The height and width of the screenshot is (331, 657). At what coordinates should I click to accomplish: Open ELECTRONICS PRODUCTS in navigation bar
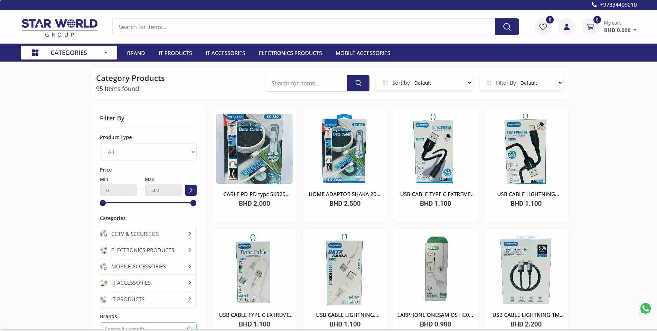(290, 53)
